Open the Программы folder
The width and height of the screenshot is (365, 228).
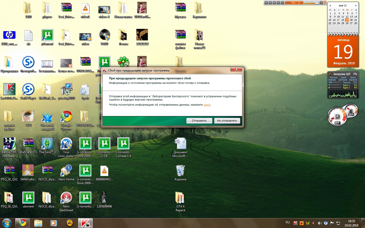[x=9, y=64]
